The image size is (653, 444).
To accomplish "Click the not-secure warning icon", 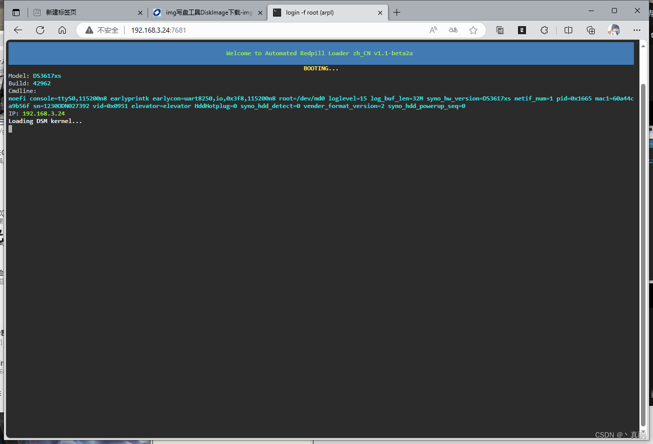I will click(x=89, y=30).
